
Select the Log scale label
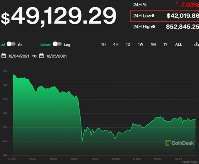coord(67,45)
